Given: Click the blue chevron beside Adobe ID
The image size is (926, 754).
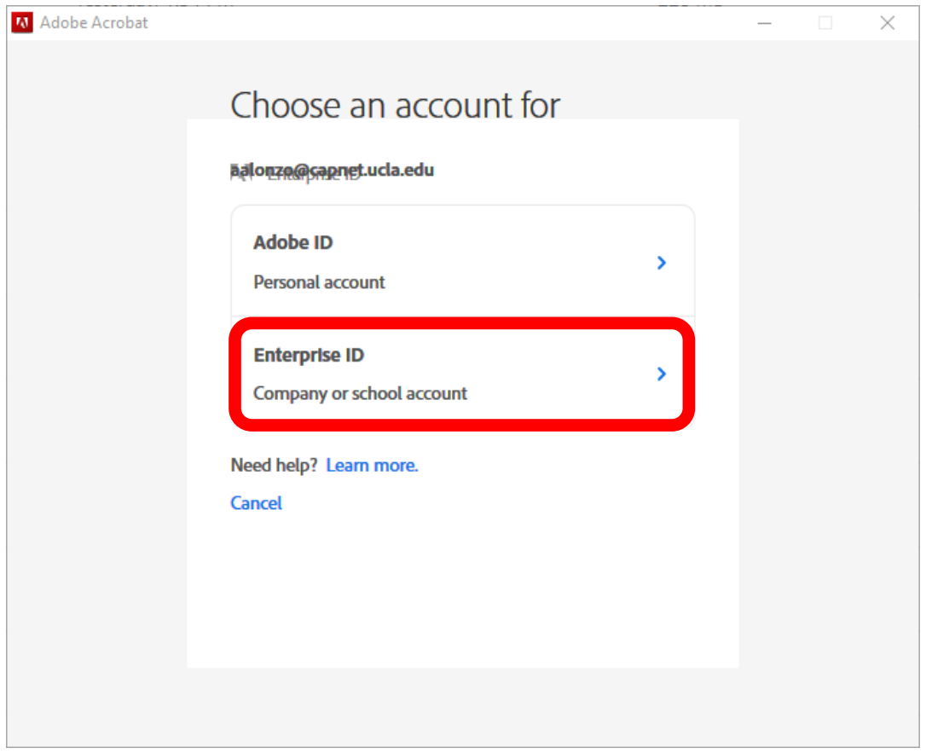Looking at the screenshot, I should coord(662,263).
